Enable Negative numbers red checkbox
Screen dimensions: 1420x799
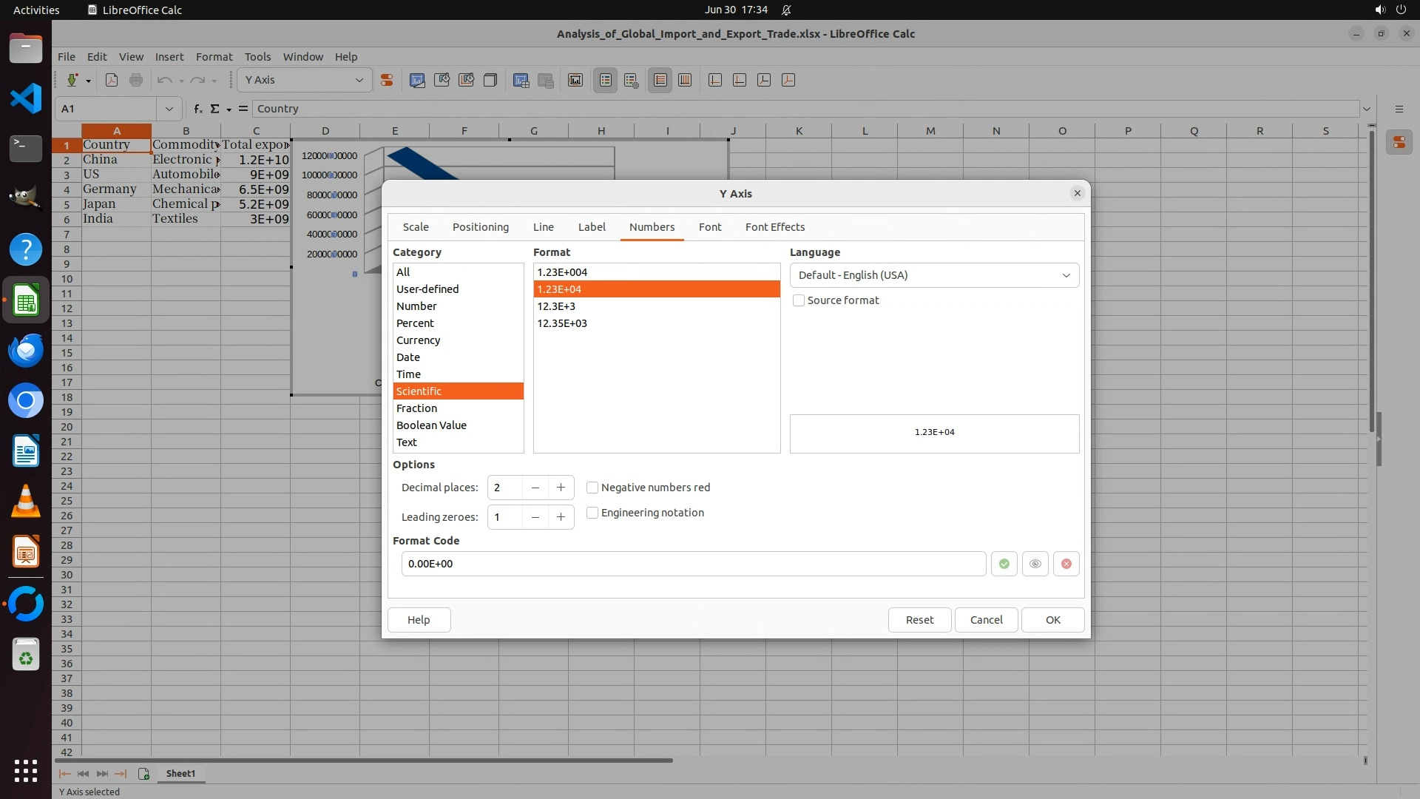pyautogui.click(x=592, y=488)
